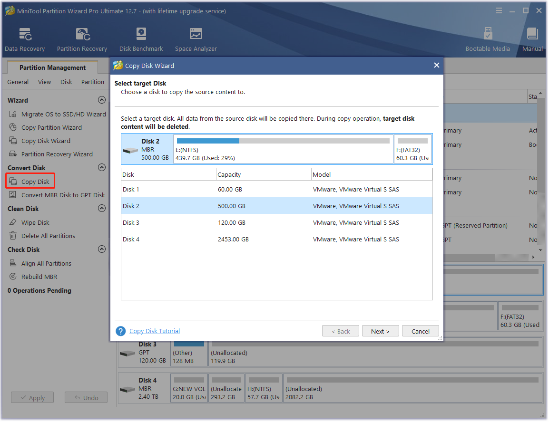Click the Capacity column header
The width and height of the screenshot is (549, 422).
(x=264, y=174)
